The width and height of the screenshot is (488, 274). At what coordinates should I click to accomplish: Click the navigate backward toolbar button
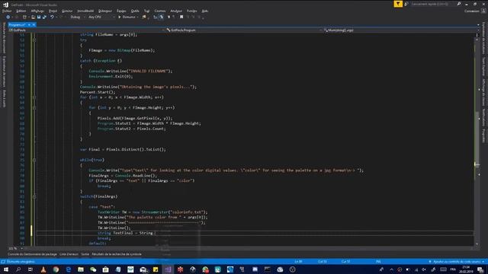click(8, 17)
